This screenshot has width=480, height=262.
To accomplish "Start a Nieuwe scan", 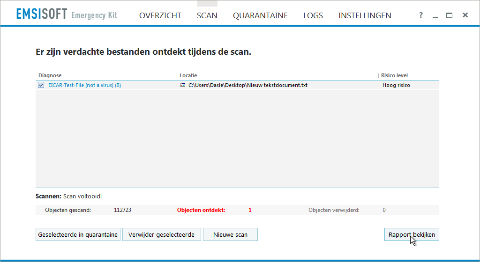I will point(230,234).
